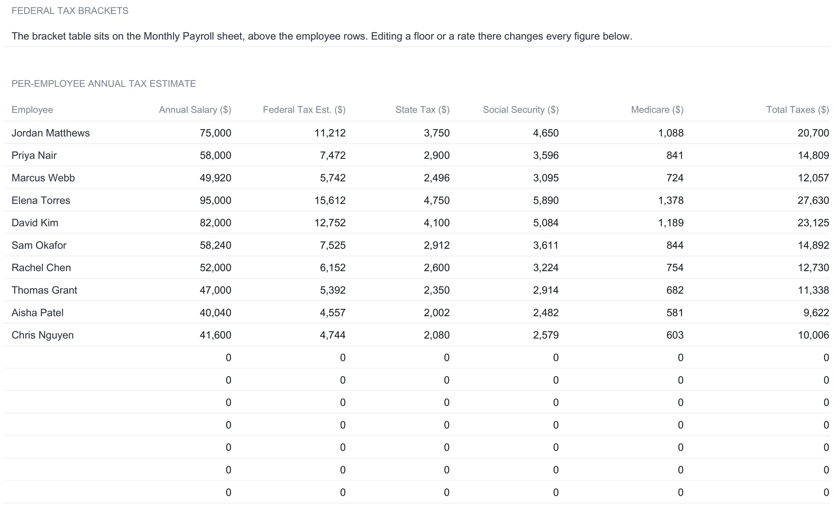This screenshot has height=507, width=834.
Task: Select Rachel Chen's Medicare value 754
Action: pos(675,268)
